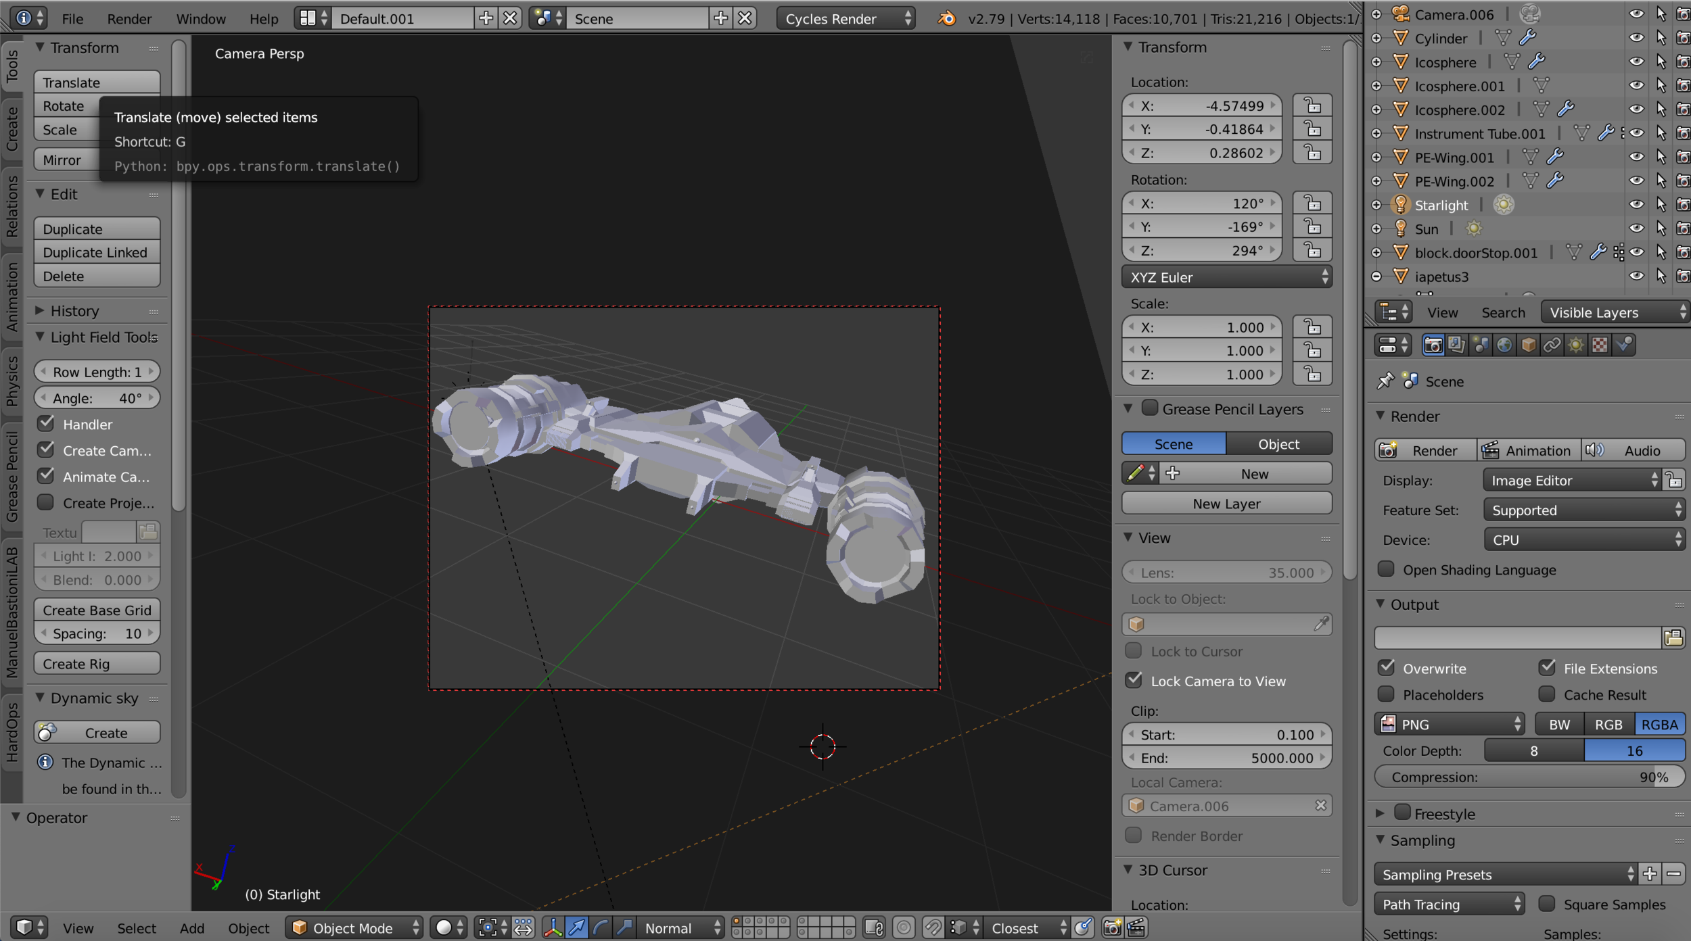Open the Feature Set Supported dropdown
1691x941 pixels.
pos(1584,510)
